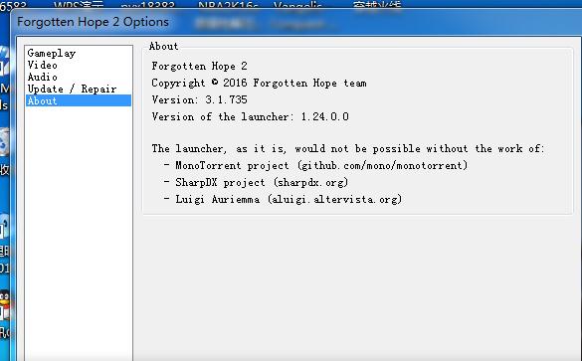Viewport: 582px width, 361px height.
Task: Click the aluigi.altervista.org address text
Action: (334, 199)
